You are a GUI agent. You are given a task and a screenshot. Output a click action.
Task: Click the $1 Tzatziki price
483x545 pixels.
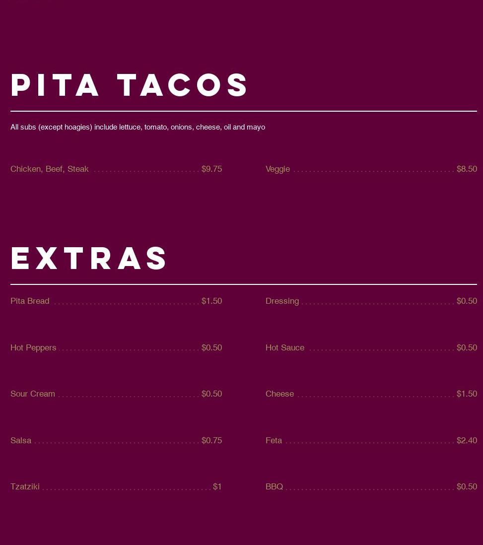[x=217, y=486]
